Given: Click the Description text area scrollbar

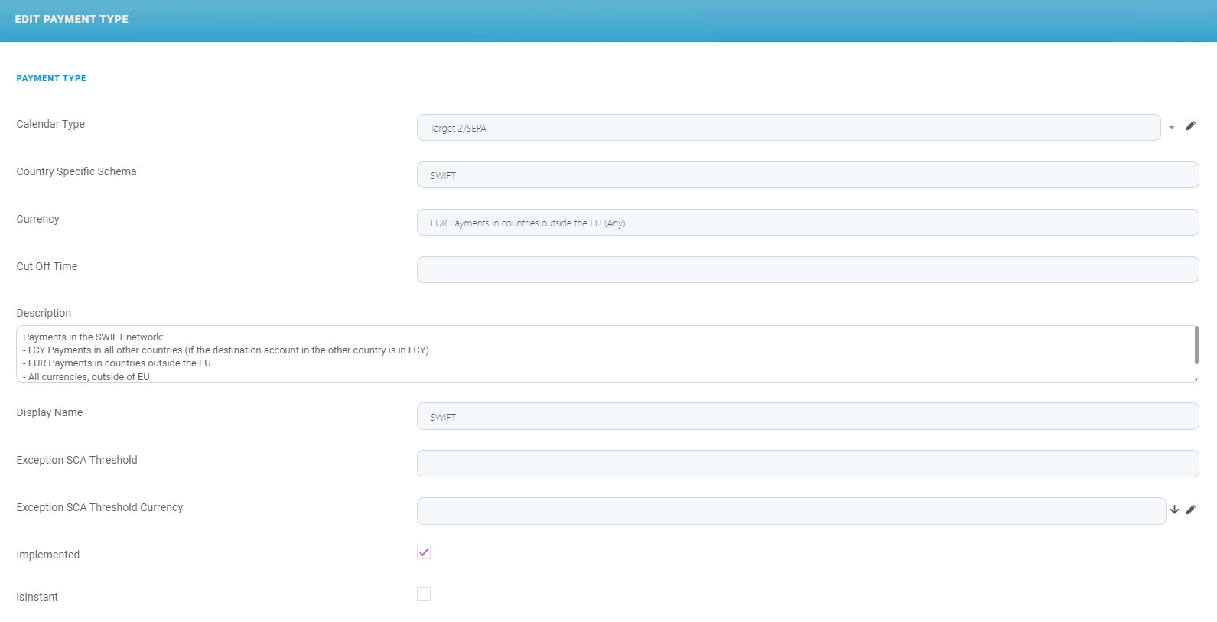Looking at the screenshot, I should 1196,345.
